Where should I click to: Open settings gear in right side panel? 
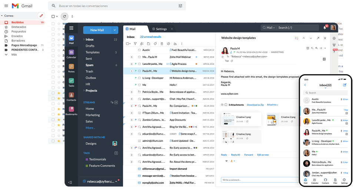(x=334, y=38)
